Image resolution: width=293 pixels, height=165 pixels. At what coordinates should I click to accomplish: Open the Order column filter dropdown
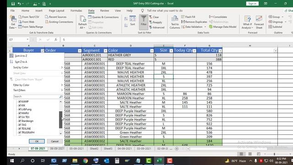coord(80,51)
